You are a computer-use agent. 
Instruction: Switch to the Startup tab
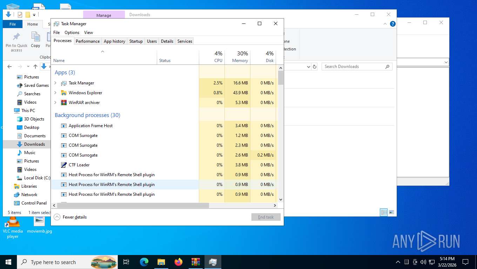pos(136,41)
